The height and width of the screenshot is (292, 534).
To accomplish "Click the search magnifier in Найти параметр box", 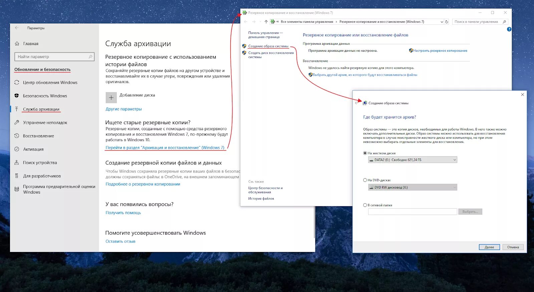I will click(x=90, y=57).
